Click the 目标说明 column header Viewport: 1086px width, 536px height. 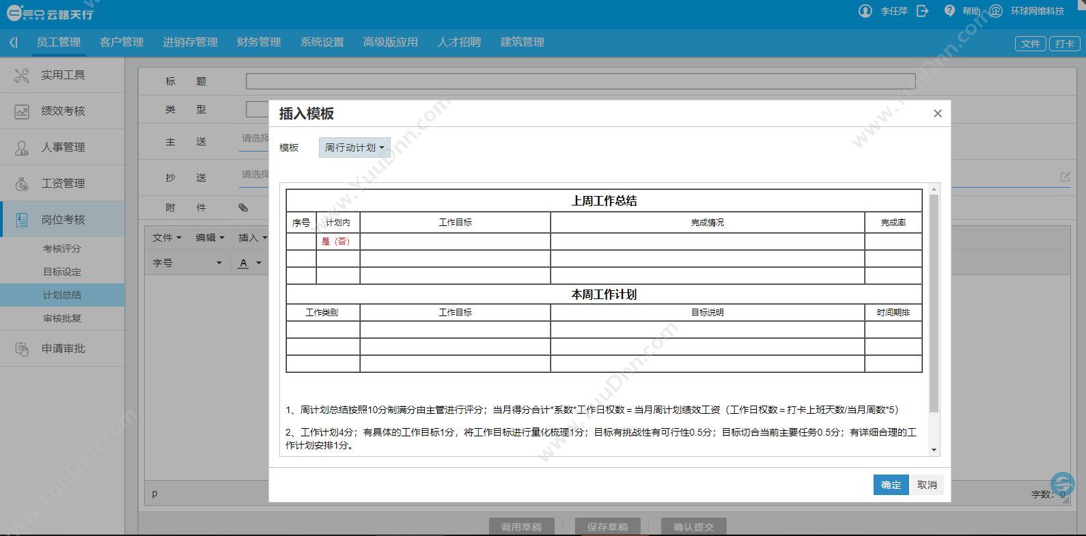point(707,313)
